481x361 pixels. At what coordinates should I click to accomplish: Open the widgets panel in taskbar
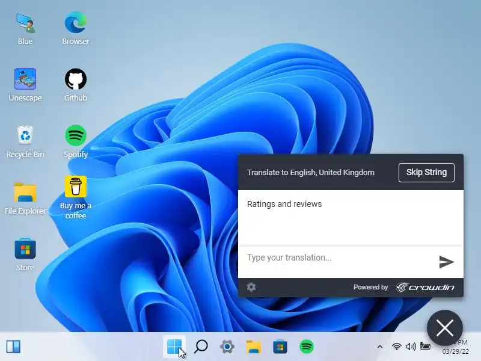pos(13,347)
